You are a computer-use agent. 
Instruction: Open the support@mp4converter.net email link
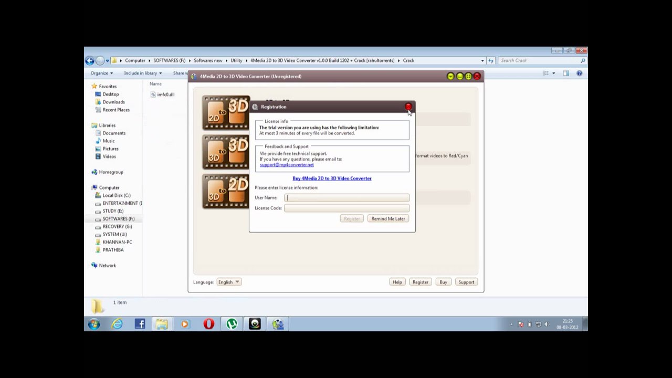tap(287, 165)
